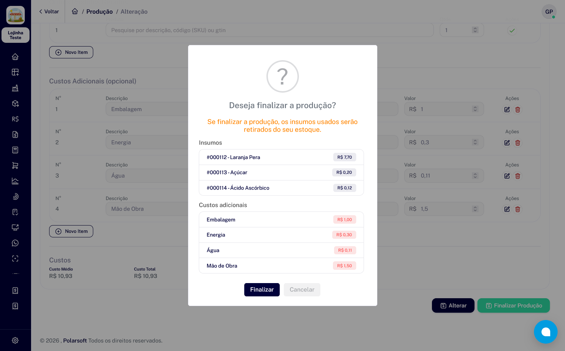The width and height of the screenshot is (565, 351).
Task: Cancel the finalize production dialog
Action: click(x=302, y=290)
